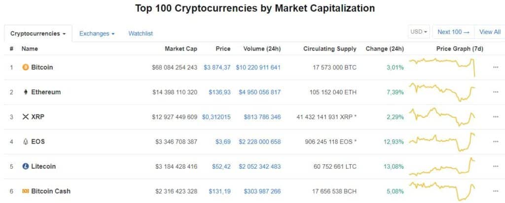Click the Litecoin logo icon

tap(26, 166)
